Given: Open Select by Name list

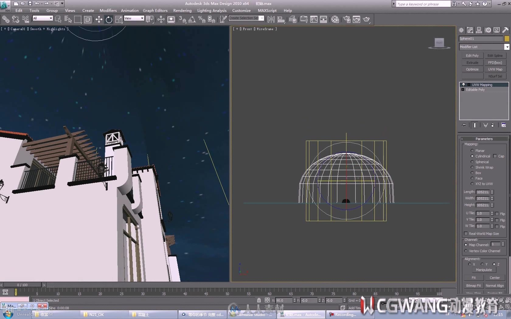Looking at the screenshot, I should (x=68, y=19).
